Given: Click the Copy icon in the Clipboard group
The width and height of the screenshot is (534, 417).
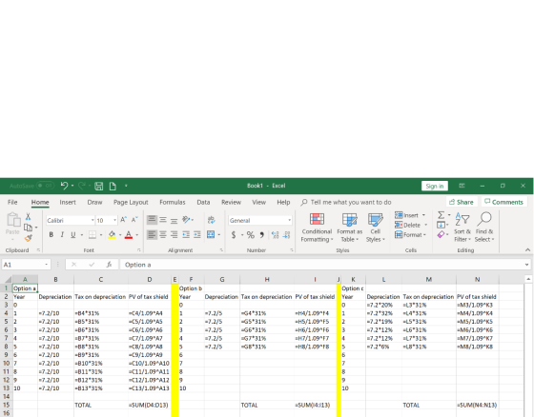Looking at the screenshot, I should (x=29, y=228).
